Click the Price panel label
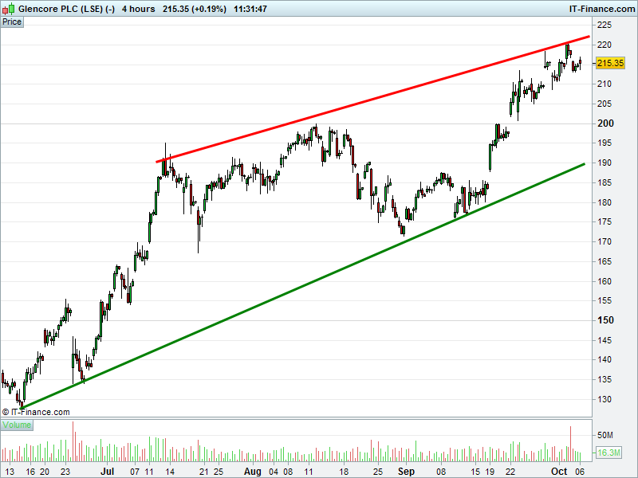The image size is (638, 478). pos(12,22)
